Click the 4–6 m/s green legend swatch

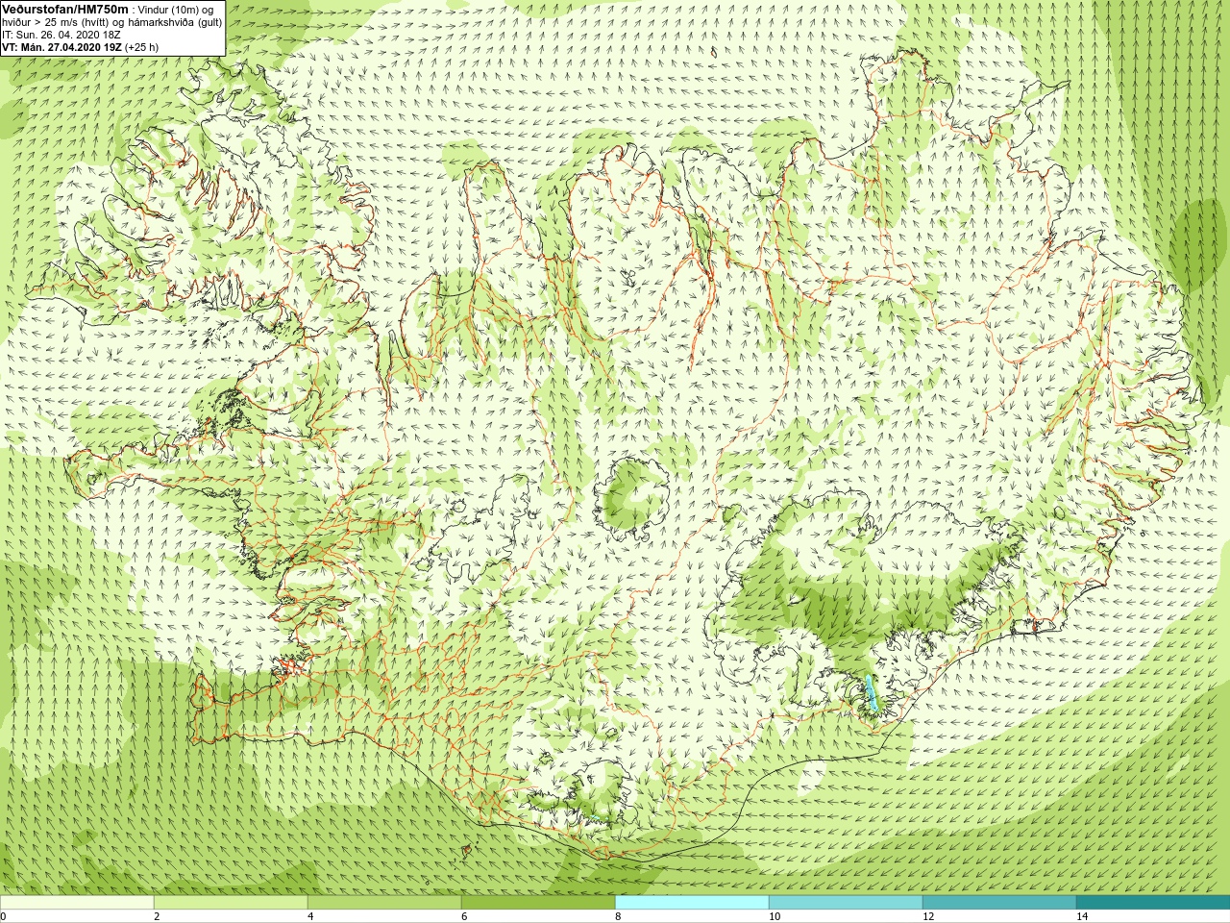pyautogui.click(x=384, y=903)
